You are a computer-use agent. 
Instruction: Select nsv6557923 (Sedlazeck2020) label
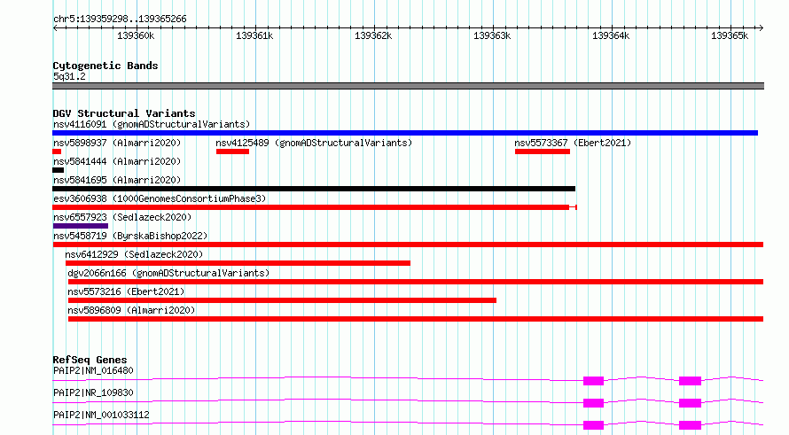pos(122,217)
